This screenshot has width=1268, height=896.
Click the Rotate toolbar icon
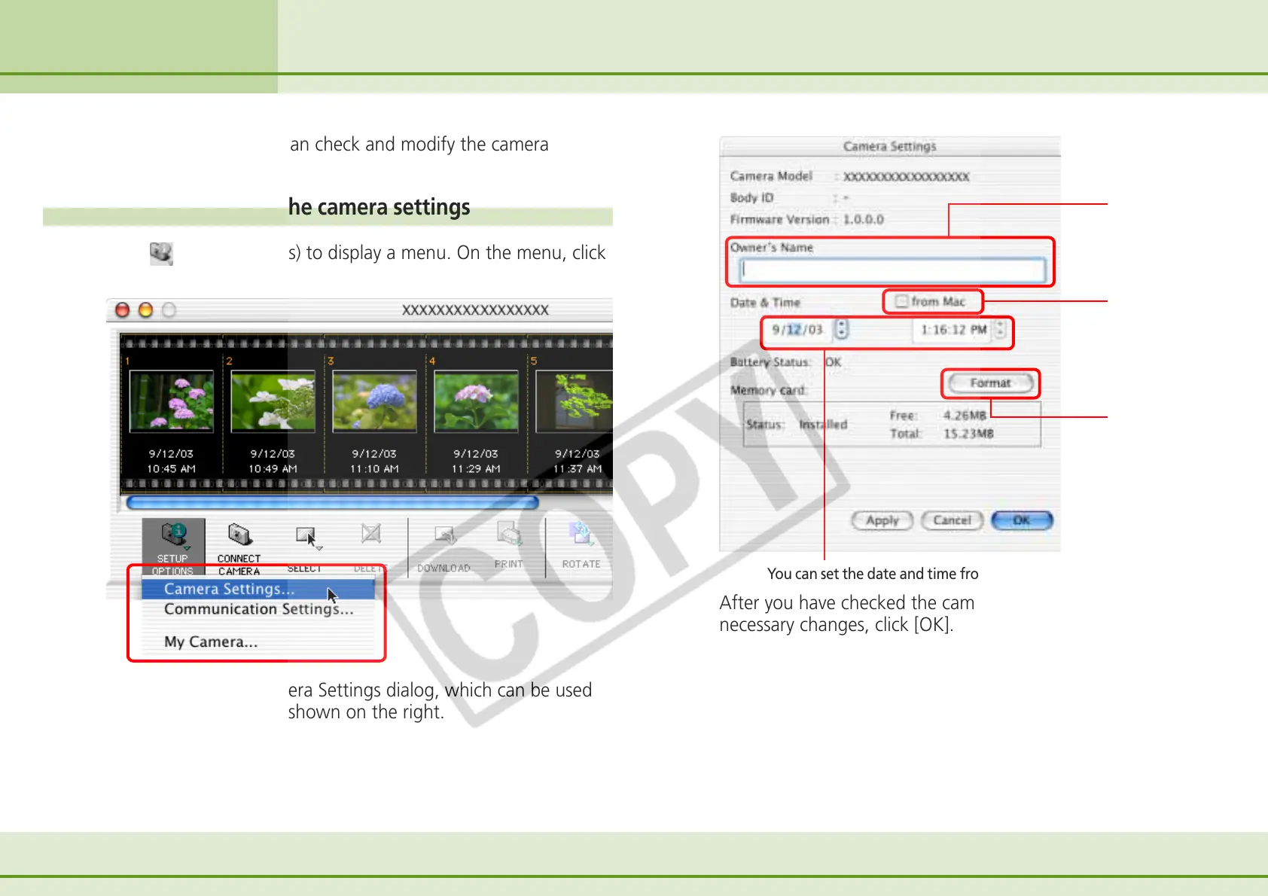pos(581,545)
